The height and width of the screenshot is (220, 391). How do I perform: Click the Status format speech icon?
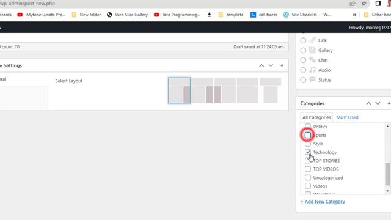click(x=312, y=79)
